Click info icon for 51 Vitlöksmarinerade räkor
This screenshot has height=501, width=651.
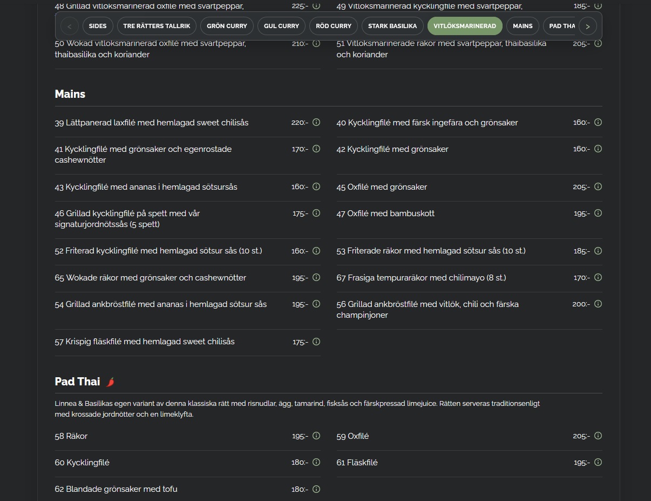pos(598,43)
